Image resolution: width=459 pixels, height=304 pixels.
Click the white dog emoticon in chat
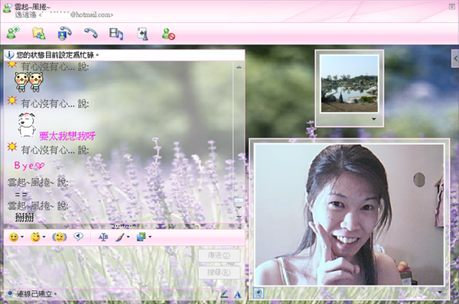(26, 125)
